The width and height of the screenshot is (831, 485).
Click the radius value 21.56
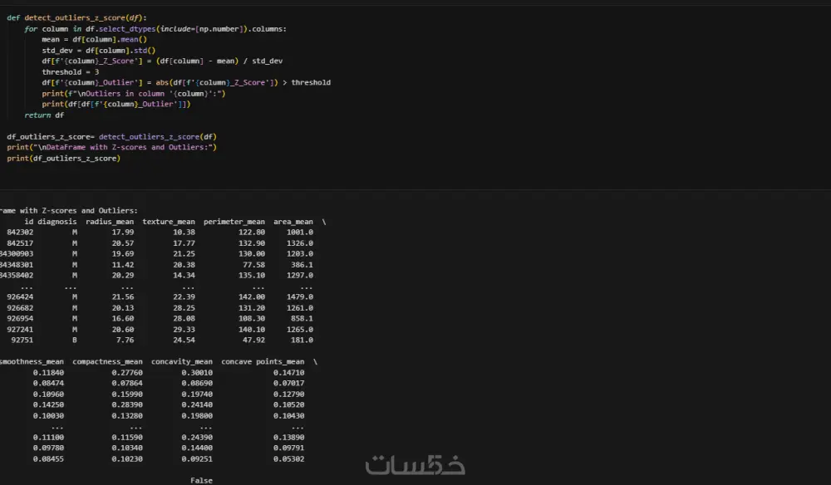(x=123, y=297)
